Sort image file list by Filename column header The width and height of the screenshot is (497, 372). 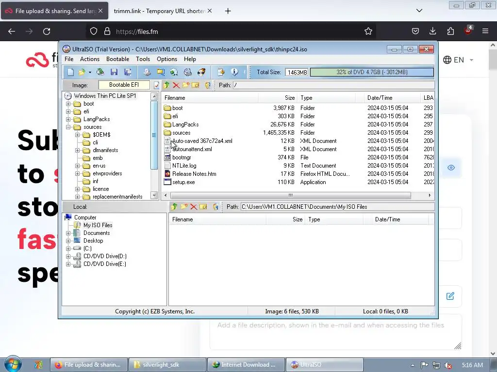point(210,98)
